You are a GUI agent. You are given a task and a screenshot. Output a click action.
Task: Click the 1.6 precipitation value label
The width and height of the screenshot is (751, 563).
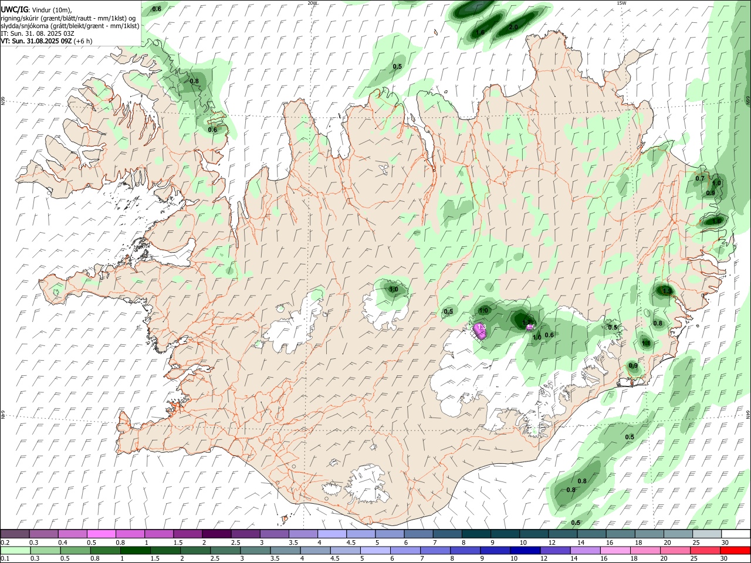tap(480, 32)
